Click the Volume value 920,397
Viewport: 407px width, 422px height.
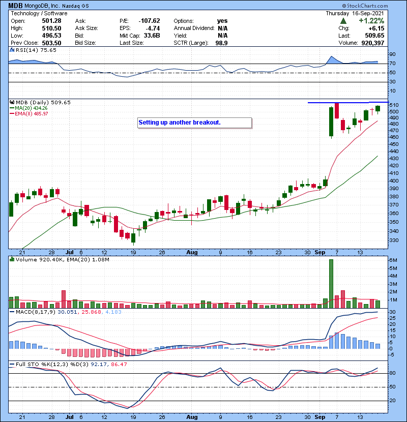[x=373, y=43]
